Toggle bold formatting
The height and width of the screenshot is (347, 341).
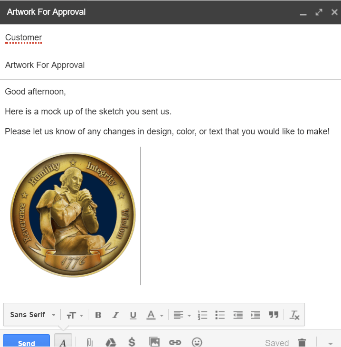pos(98,315)
